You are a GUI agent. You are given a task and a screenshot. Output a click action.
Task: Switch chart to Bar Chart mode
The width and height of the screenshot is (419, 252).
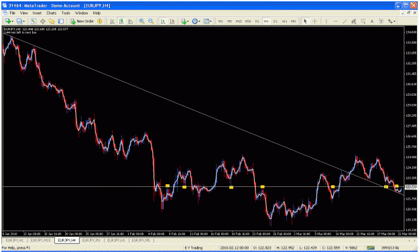[112, 21]
